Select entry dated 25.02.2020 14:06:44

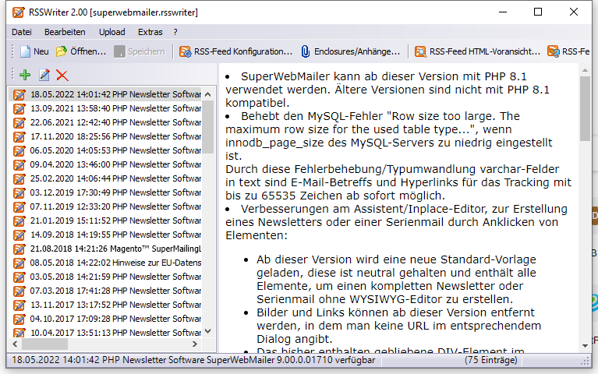(x=106, y=178)
